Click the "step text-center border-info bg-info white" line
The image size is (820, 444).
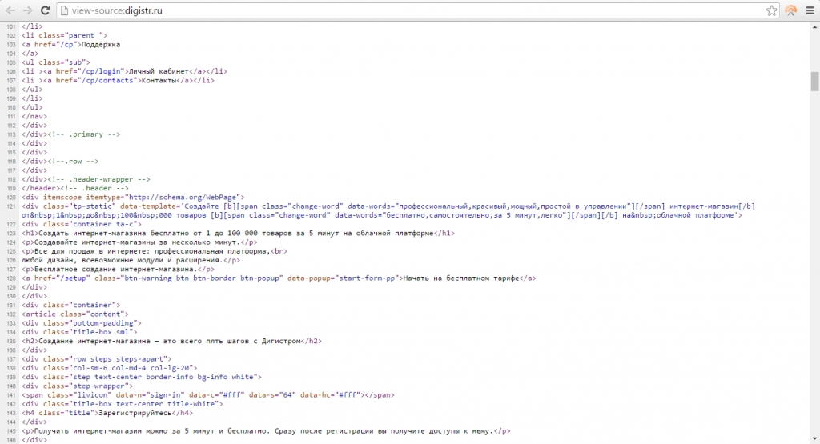coord(142,377)
